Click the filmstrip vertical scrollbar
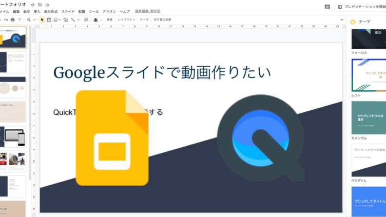Screen dimensions: 386x217 (x=30, y=103)
